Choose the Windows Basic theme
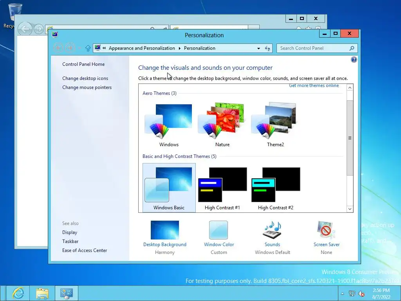Screen dimensions: 401x301 click(169, 188)
